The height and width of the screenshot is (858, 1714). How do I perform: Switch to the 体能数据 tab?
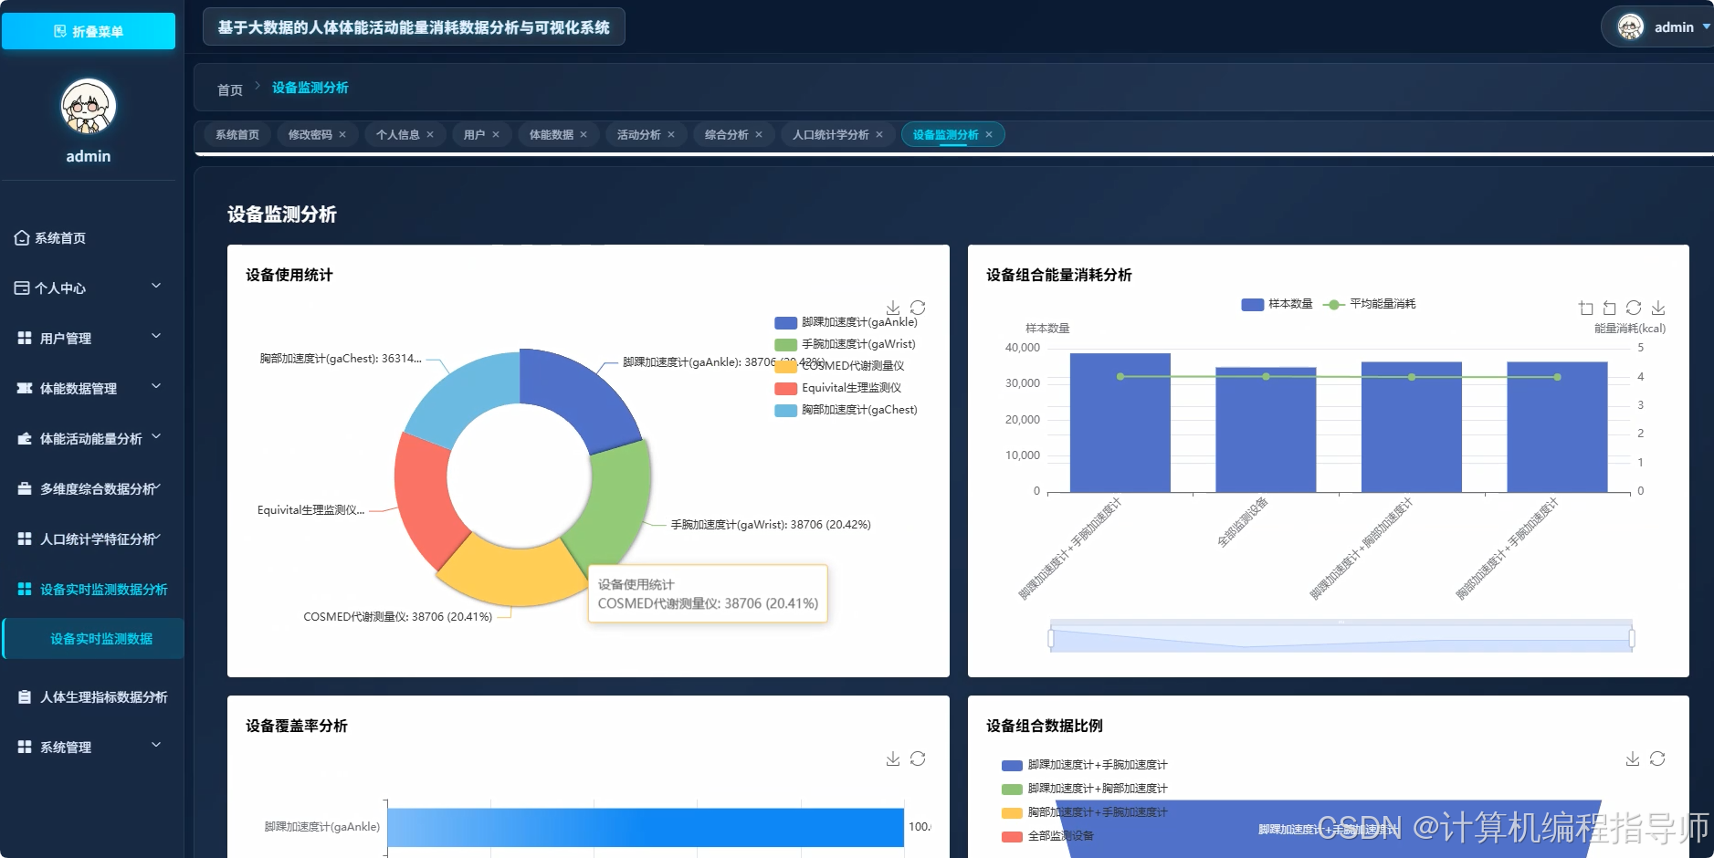pyautogui.click(x=552, y=135)
